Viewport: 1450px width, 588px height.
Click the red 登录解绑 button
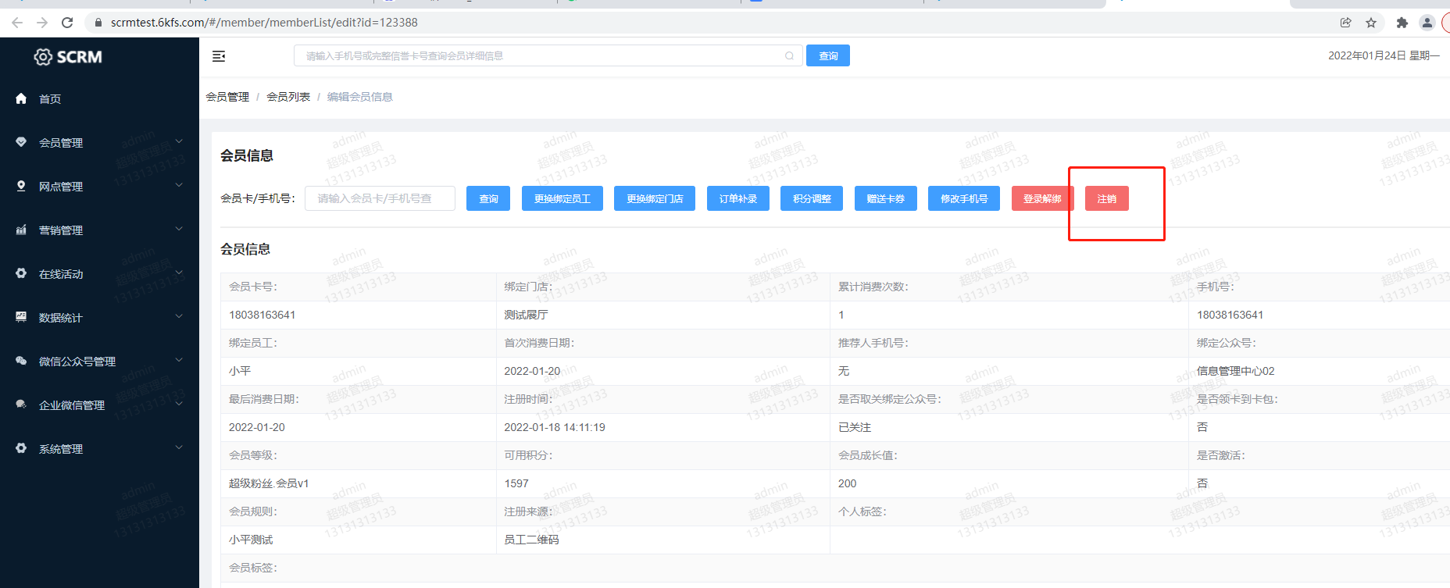tap(1043, 198)
